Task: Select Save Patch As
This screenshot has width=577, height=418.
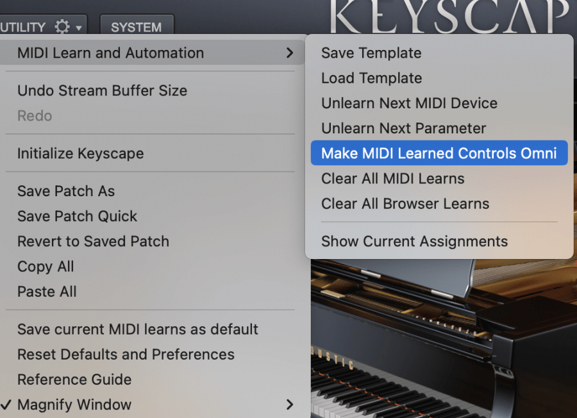Action: point(66,191)
